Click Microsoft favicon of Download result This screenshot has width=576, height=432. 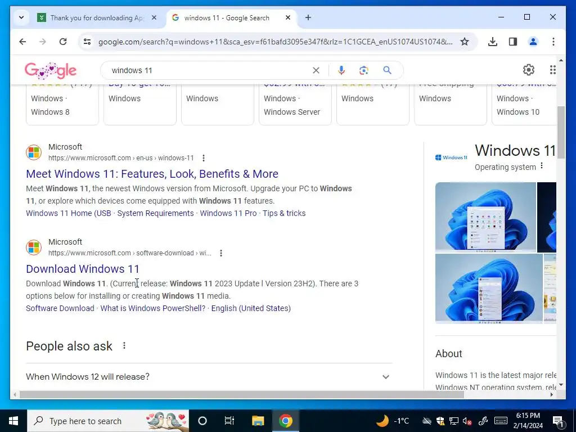click(34, 247)
